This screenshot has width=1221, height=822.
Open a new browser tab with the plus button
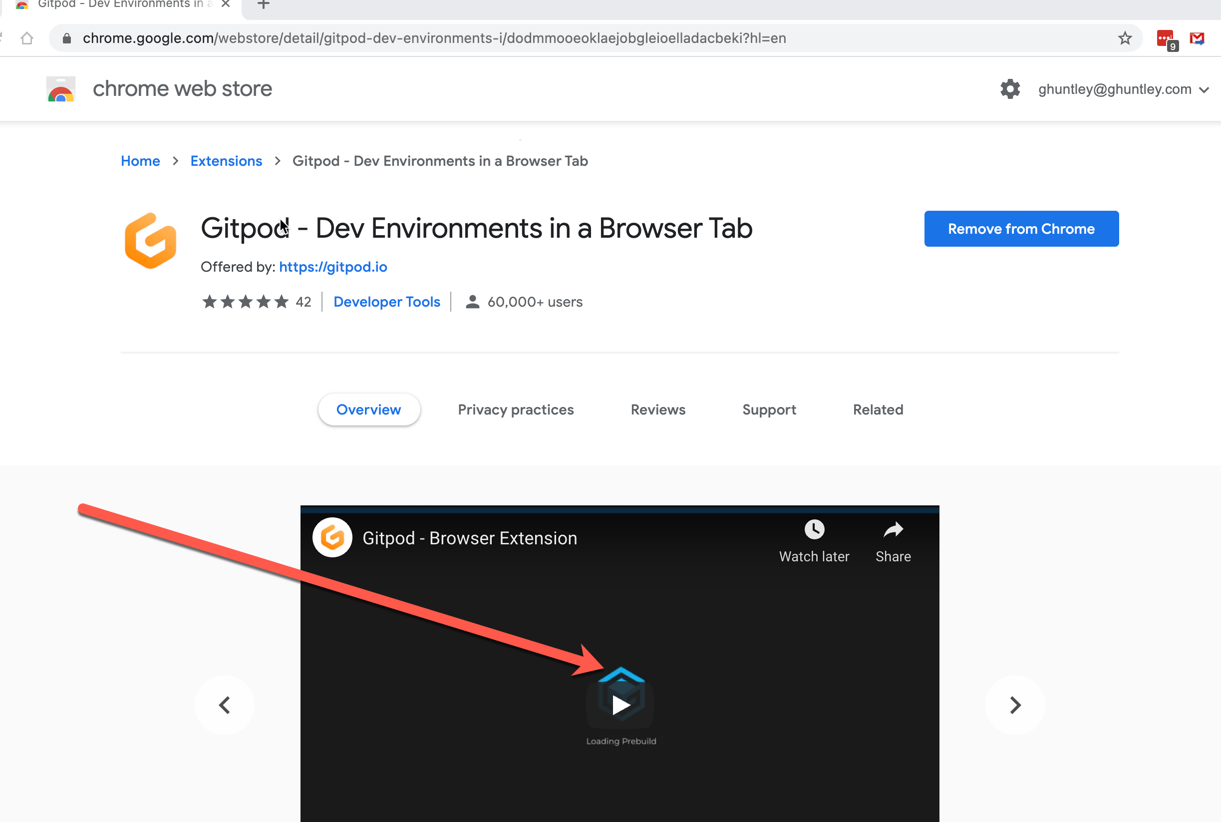(x=263, y=4)
